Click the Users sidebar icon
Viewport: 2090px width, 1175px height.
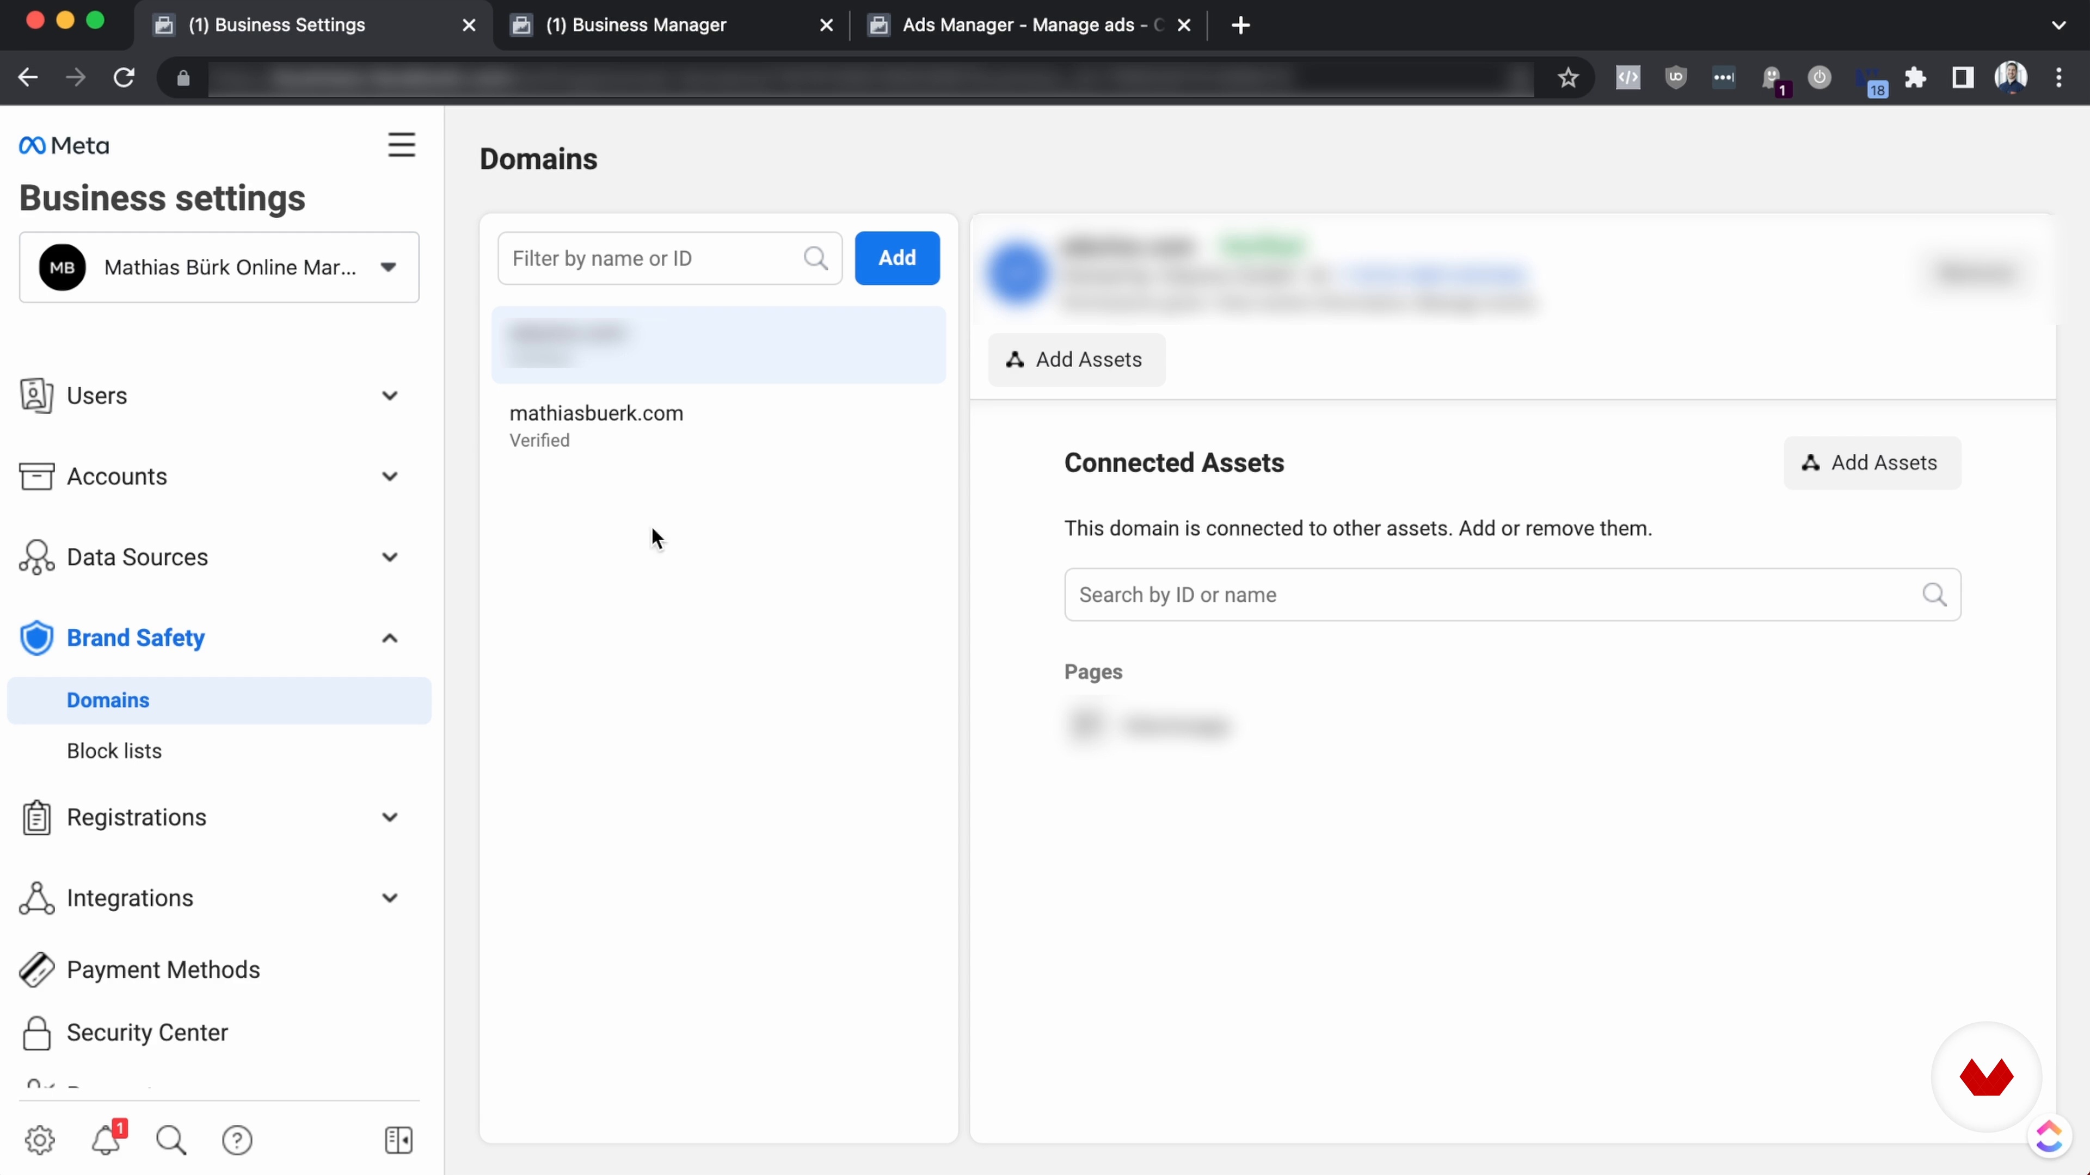click(x=36, y=395)
